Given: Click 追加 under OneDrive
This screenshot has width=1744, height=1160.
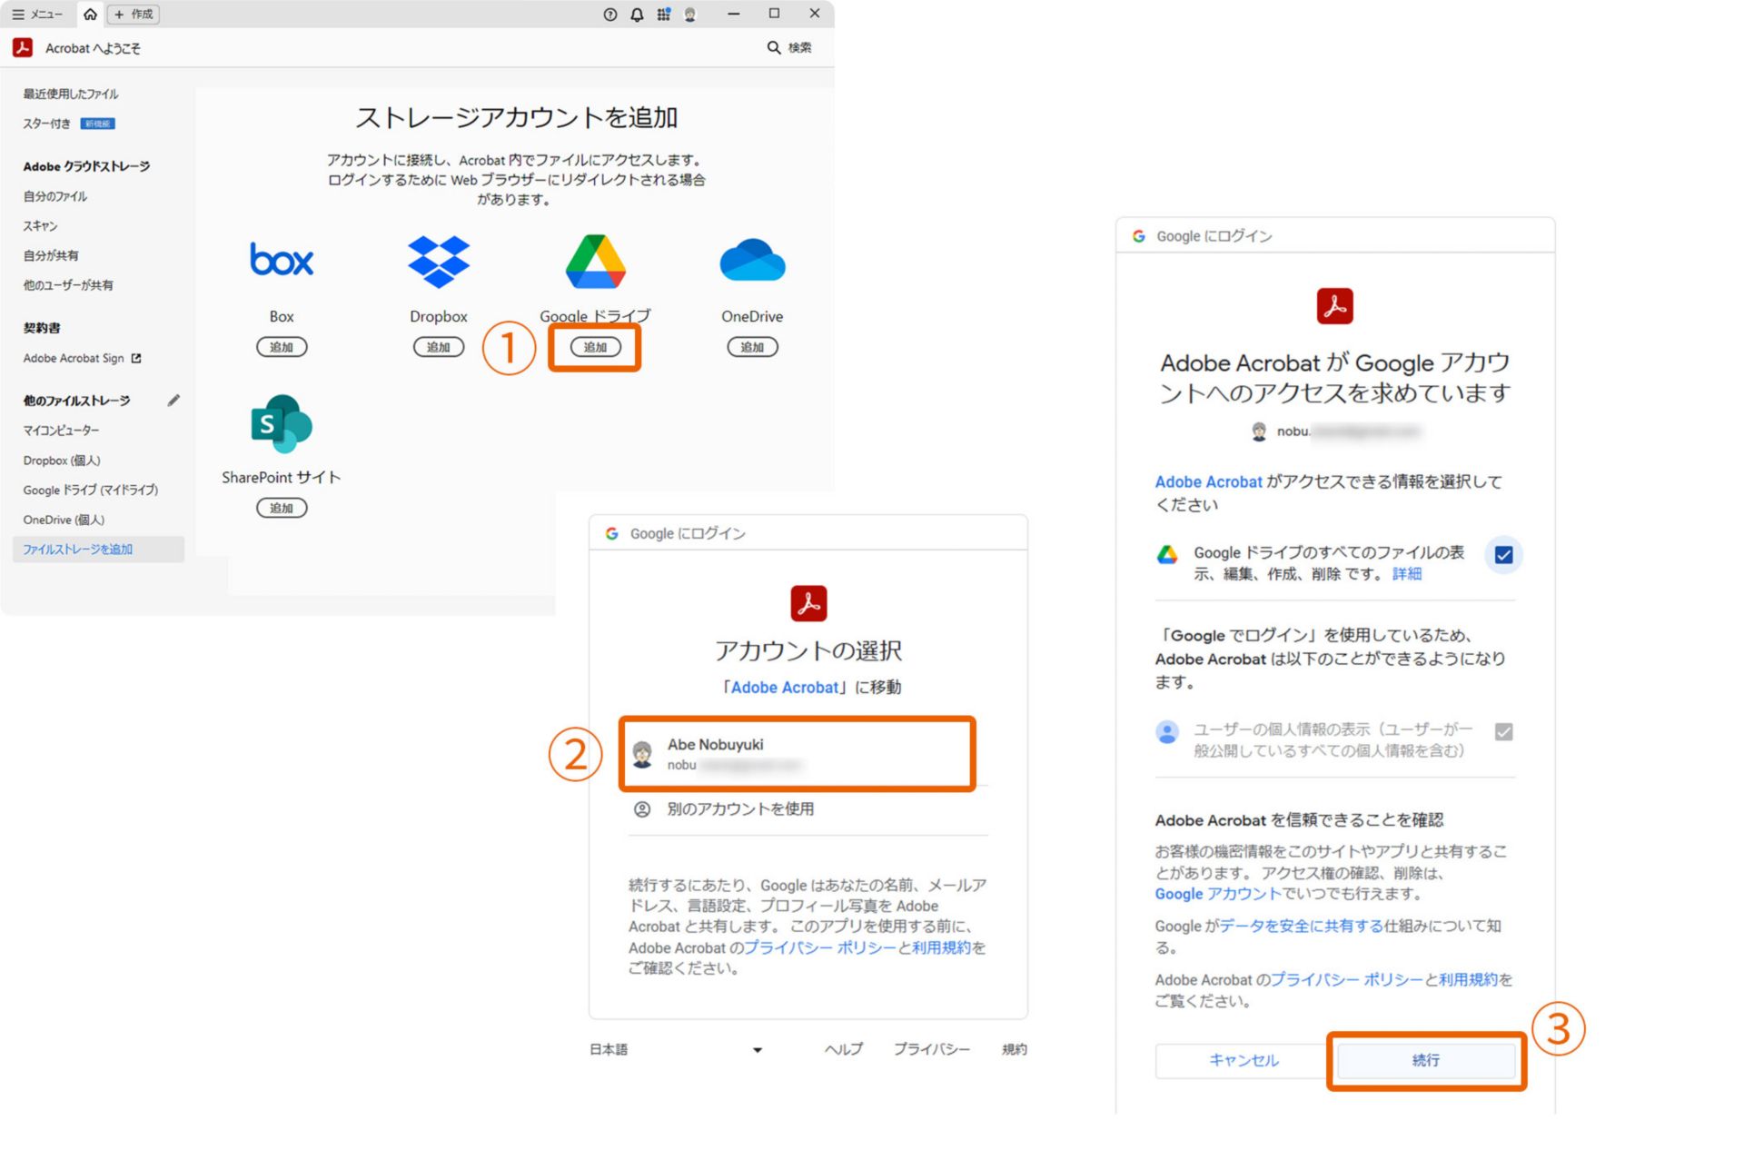Looking at the screenshot, I should [x=752, y=347].
